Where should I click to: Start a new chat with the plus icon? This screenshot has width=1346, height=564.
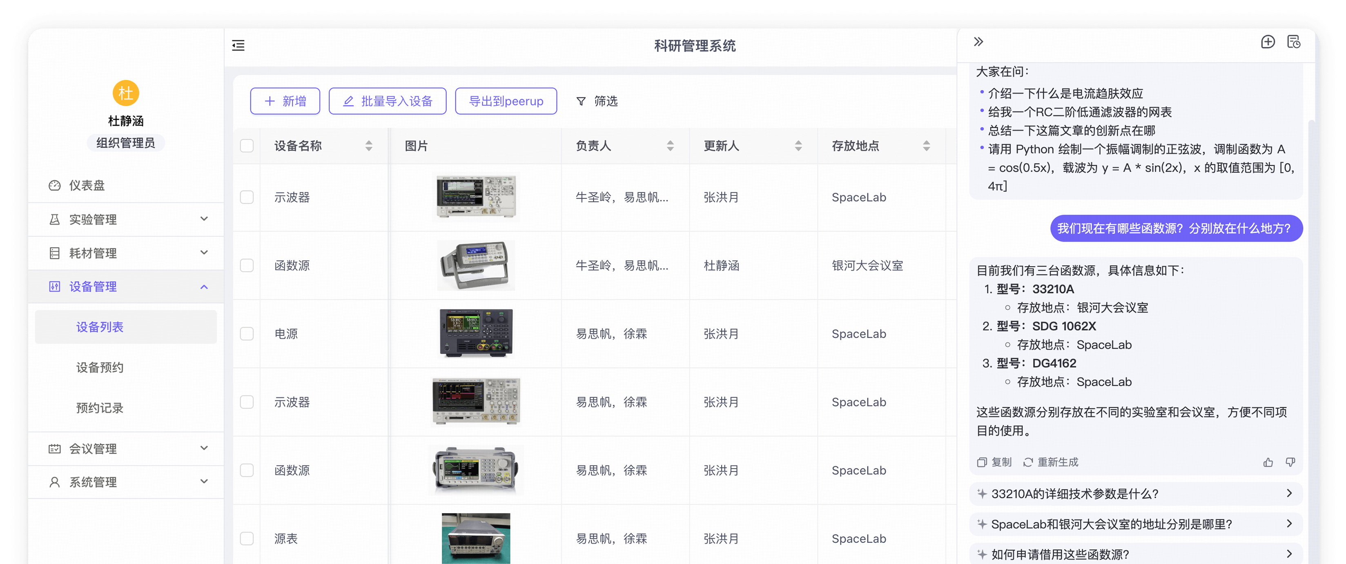click(x=1268, y=42)
